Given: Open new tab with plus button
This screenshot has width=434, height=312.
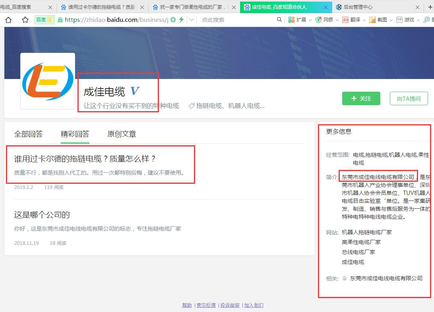Looking at the screenshot, I should [429, 7].
